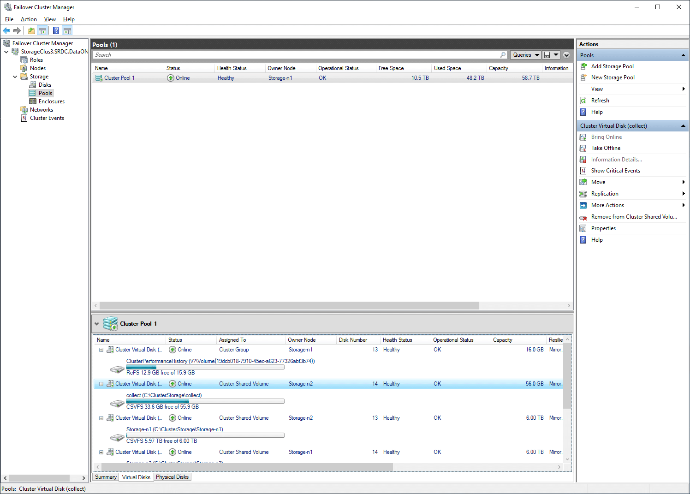This screenshot has width=690, height=494.
Task: Sort virtual disks by Disk Number column
Action: click(x=358, y=340)
